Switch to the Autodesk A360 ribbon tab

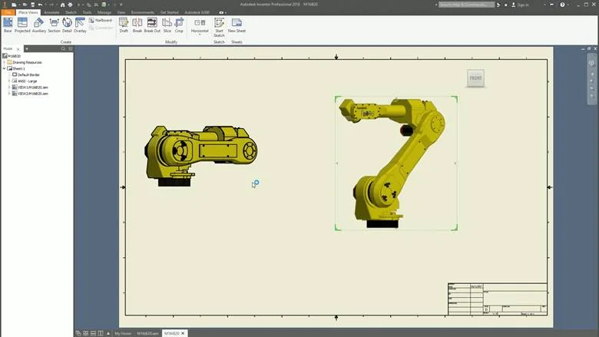click(197, 12)
